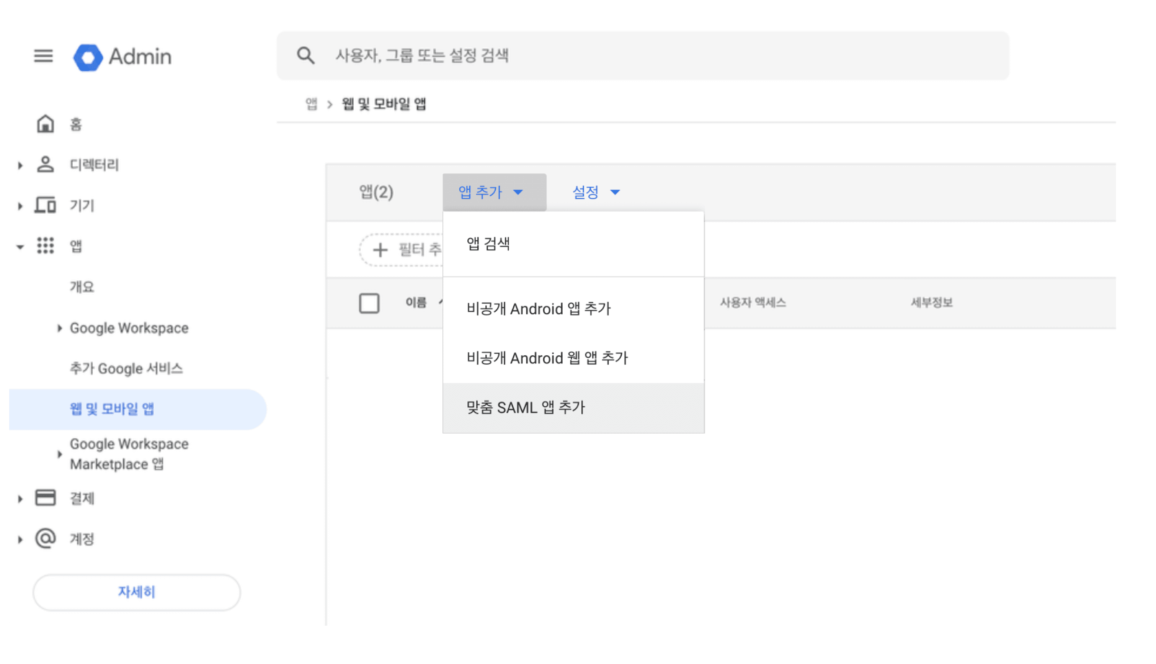Click the search magnifier icon

tap(305, 56)
